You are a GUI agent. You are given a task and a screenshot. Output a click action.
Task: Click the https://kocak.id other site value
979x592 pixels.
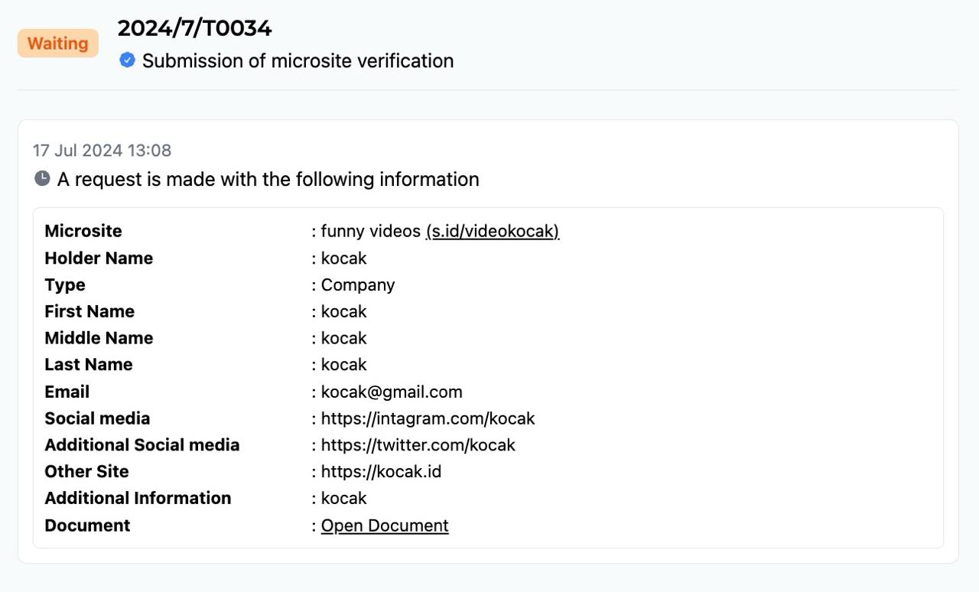[381, 471]
